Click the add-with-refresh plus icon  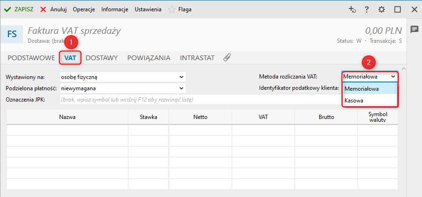[x=352, y=9]
